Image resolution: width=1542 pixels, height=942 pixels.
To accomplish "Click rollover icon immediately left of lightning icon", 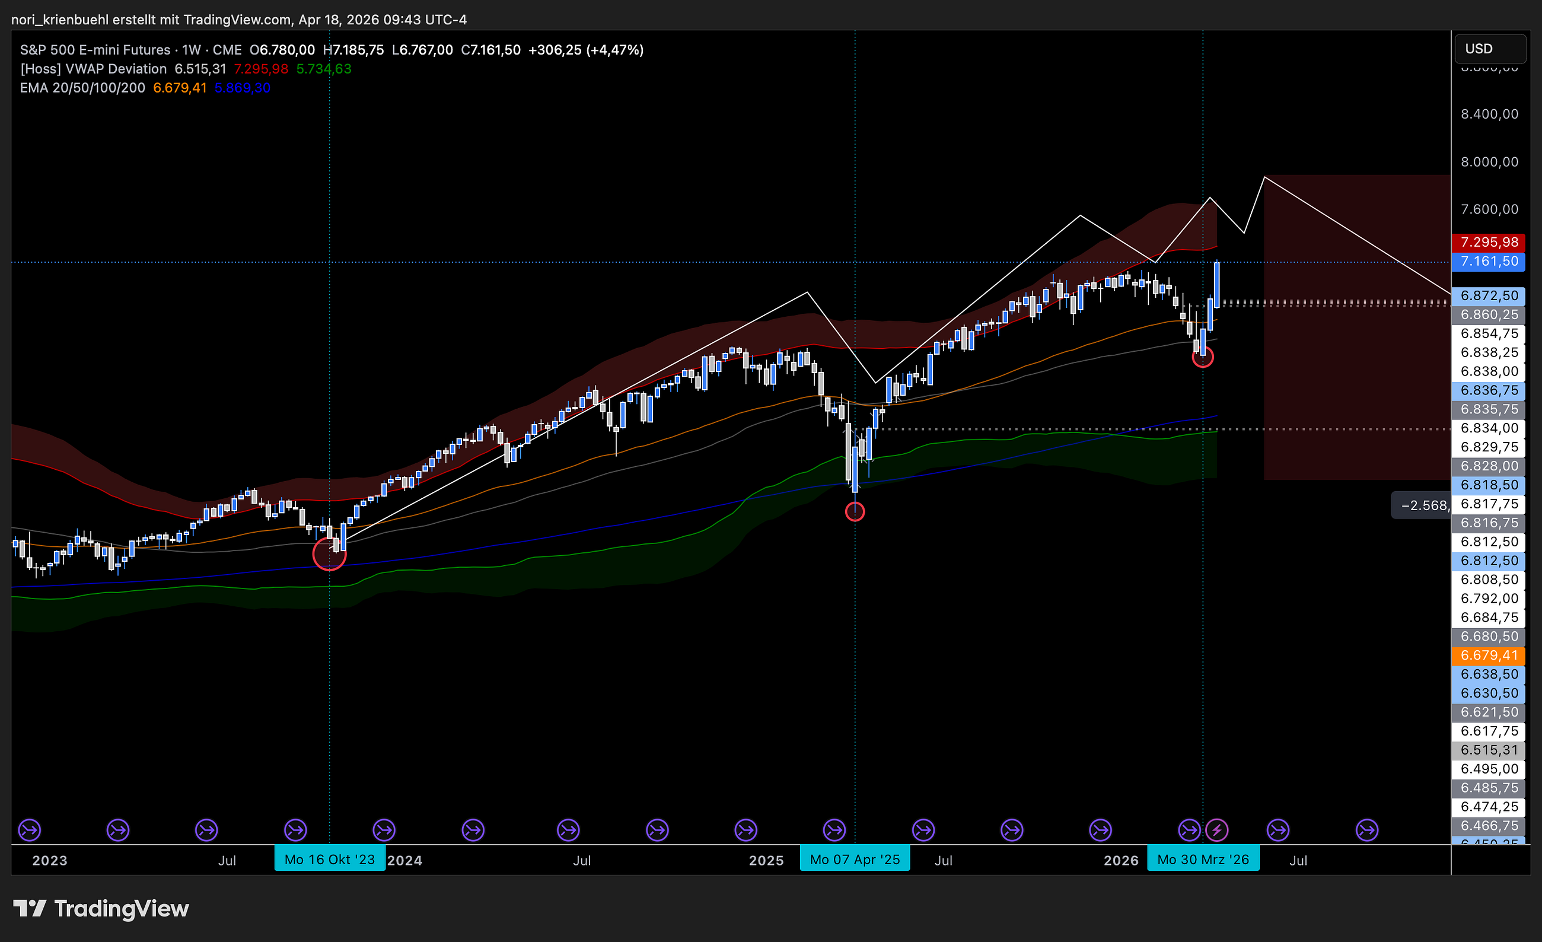I will coord(1189,830).
